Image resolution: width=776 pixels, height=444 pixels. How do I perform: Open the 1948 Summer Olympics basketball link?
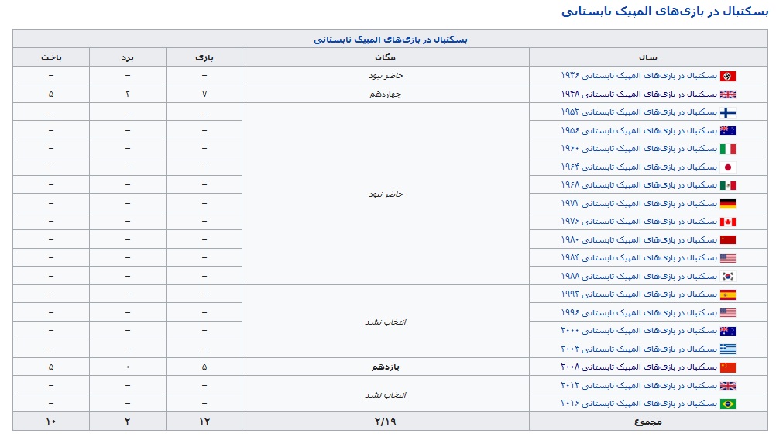[639, 94]
